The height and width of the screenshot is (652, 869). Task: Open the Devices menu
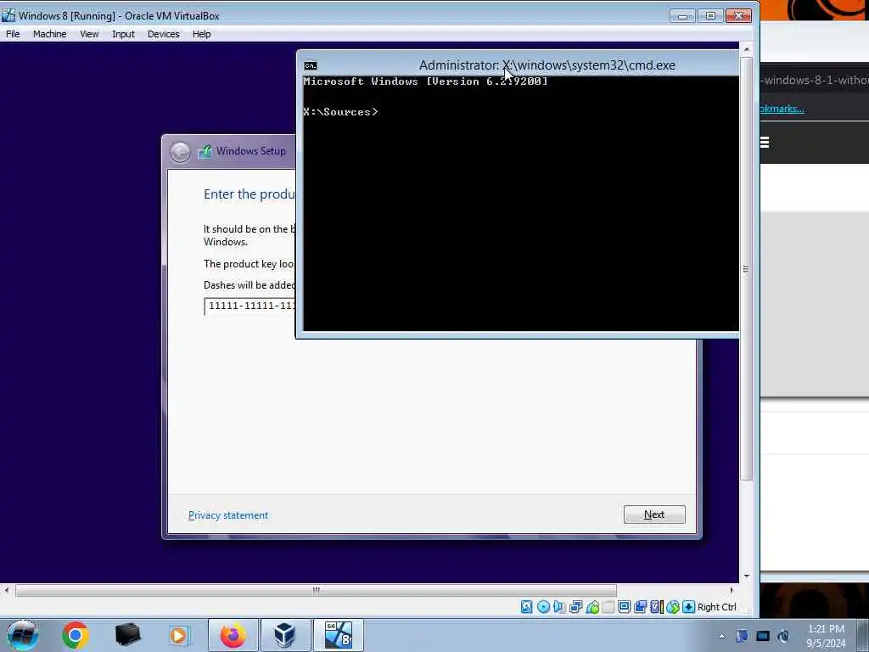click(x=164, y=34)
